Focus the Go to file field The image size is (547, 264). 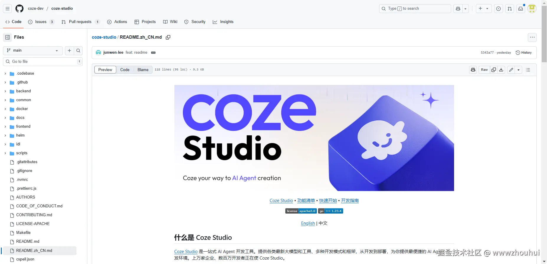coord(43,61)
